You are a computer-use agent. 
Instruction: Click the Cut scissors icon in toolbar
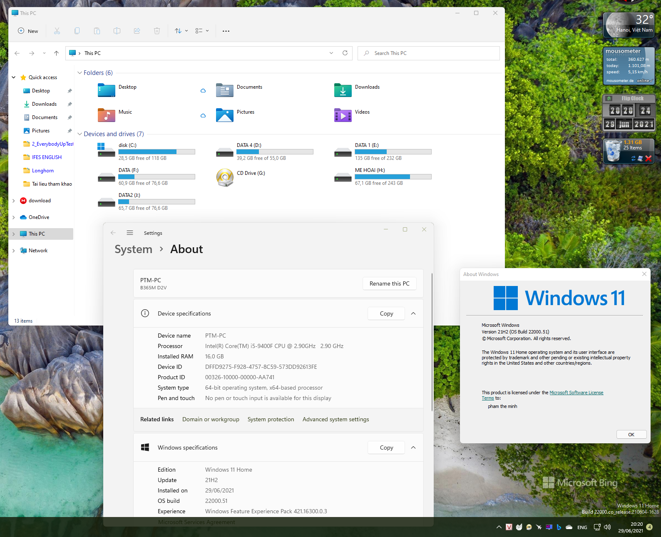(x=57, y=31)
